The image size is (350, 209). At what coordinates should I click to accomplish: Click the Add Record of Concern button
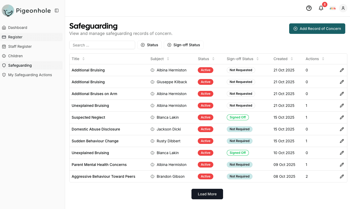pyautogui.click(x=317, y=29)
